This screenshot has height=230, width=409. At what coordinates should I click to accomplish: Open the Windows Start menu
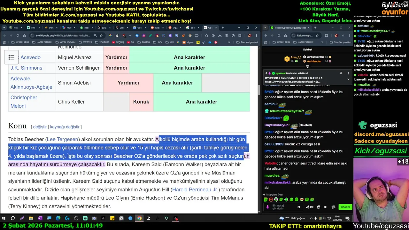pyautogui.click(x=4, y=218)
